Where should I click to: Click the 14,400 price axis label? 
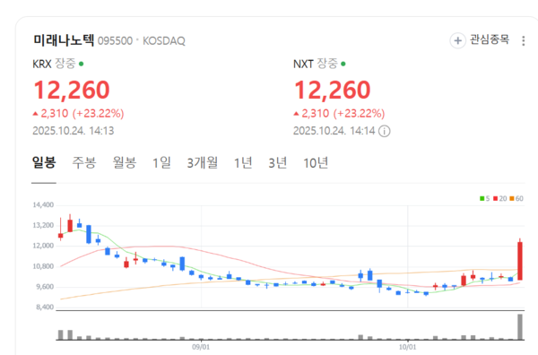coord(43,205)
